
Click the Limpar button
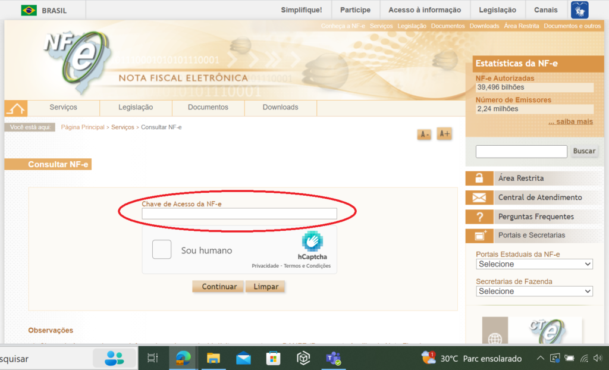(x=266, y=287)
